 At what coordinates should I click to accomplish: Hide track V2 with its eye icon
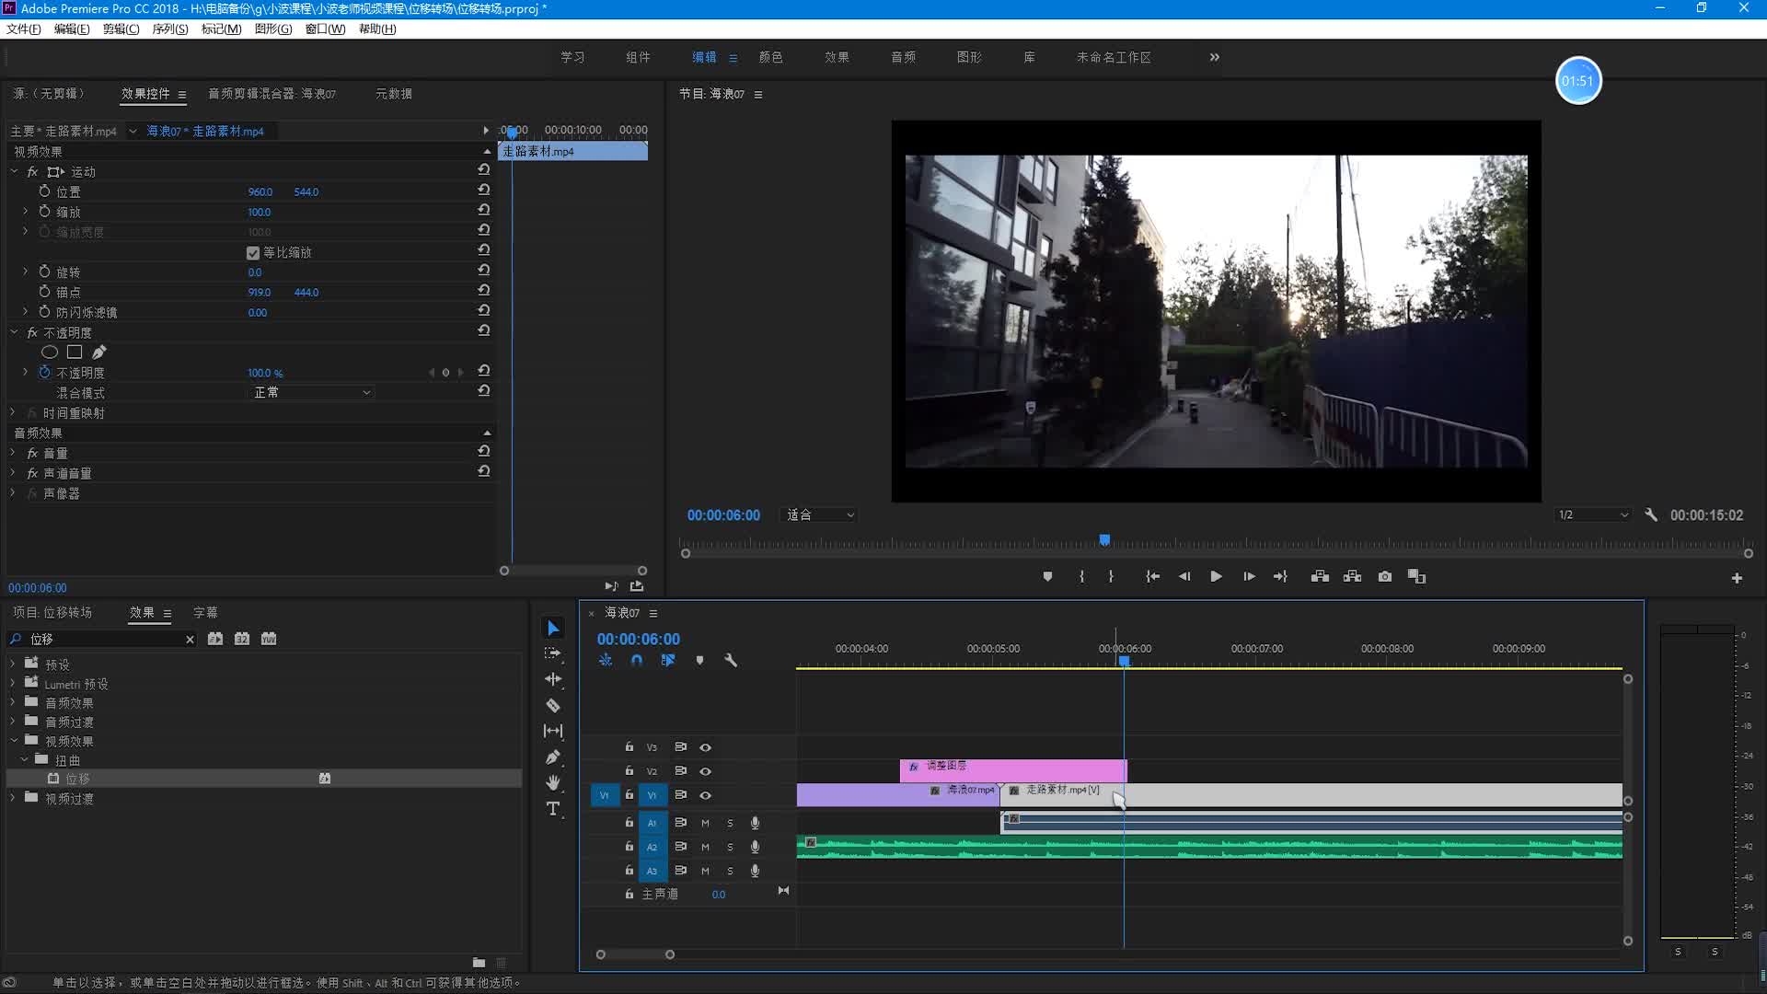706,771
